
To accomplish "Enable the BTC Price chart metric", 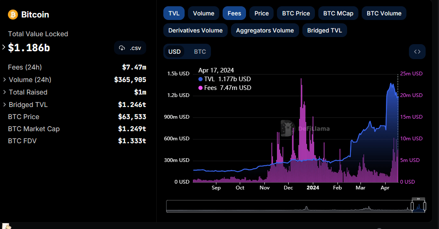I will tap(296, 13).
